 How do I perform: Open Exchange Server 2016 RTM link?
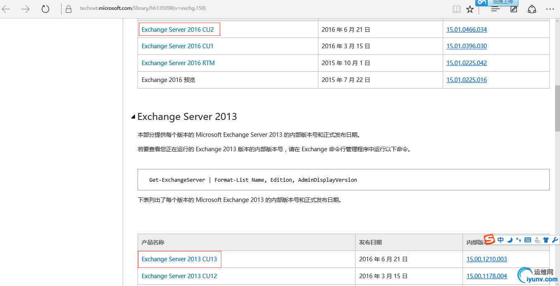pos(178,63)
